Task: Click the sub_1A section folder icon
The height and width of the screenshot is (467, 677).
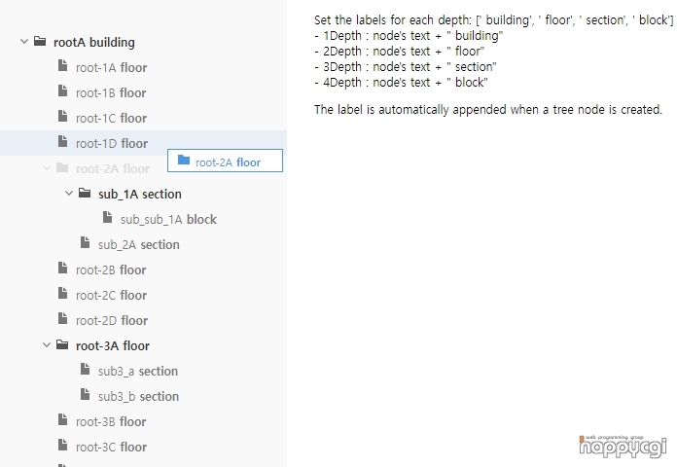Action: tap(85, 193)
